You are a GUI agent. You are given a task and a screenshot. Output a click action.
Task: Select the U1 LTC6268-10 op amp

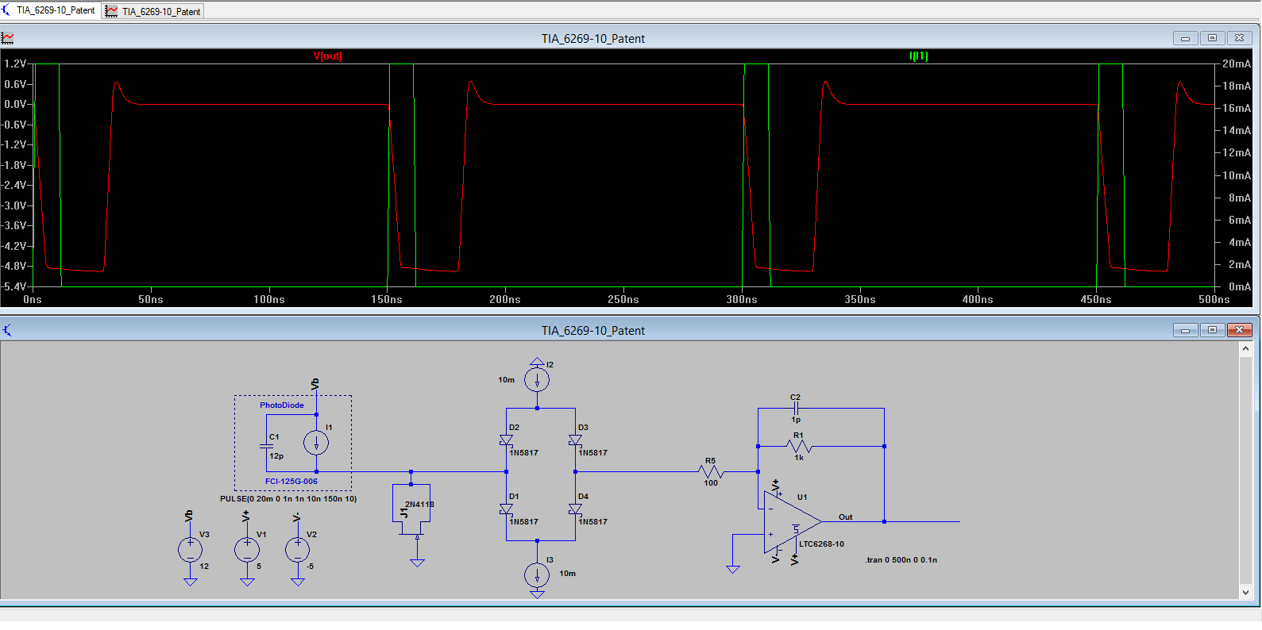793,522
